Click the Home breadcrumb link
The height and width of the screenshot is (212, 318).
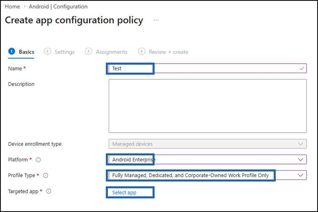pyautogui.click(x=12, y=6)
